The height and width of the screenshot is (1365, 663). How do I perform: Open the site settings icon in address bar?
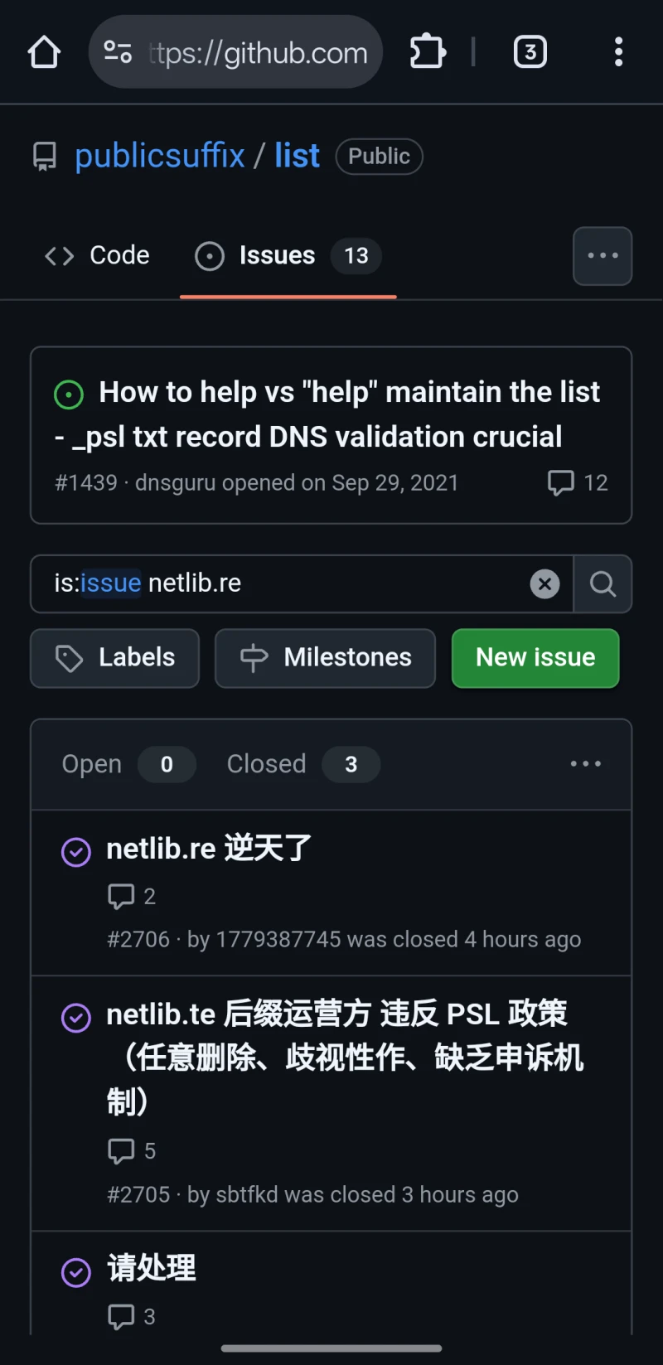[118, 52]
